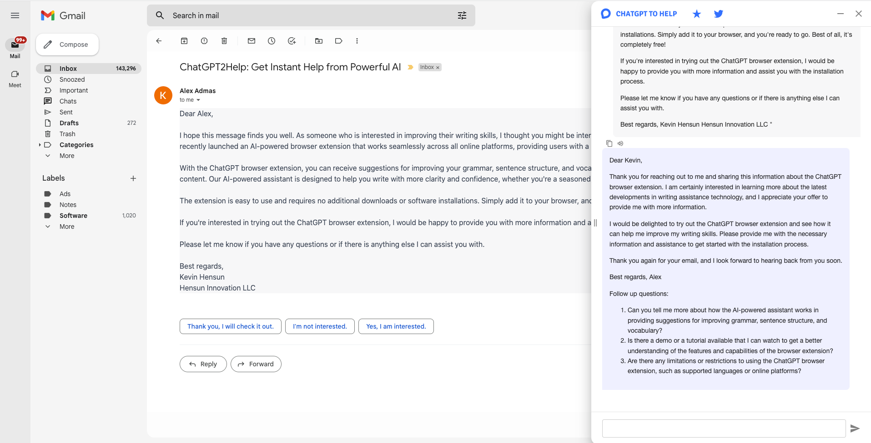Go back to inbox arrow

(x=159, y=41)
